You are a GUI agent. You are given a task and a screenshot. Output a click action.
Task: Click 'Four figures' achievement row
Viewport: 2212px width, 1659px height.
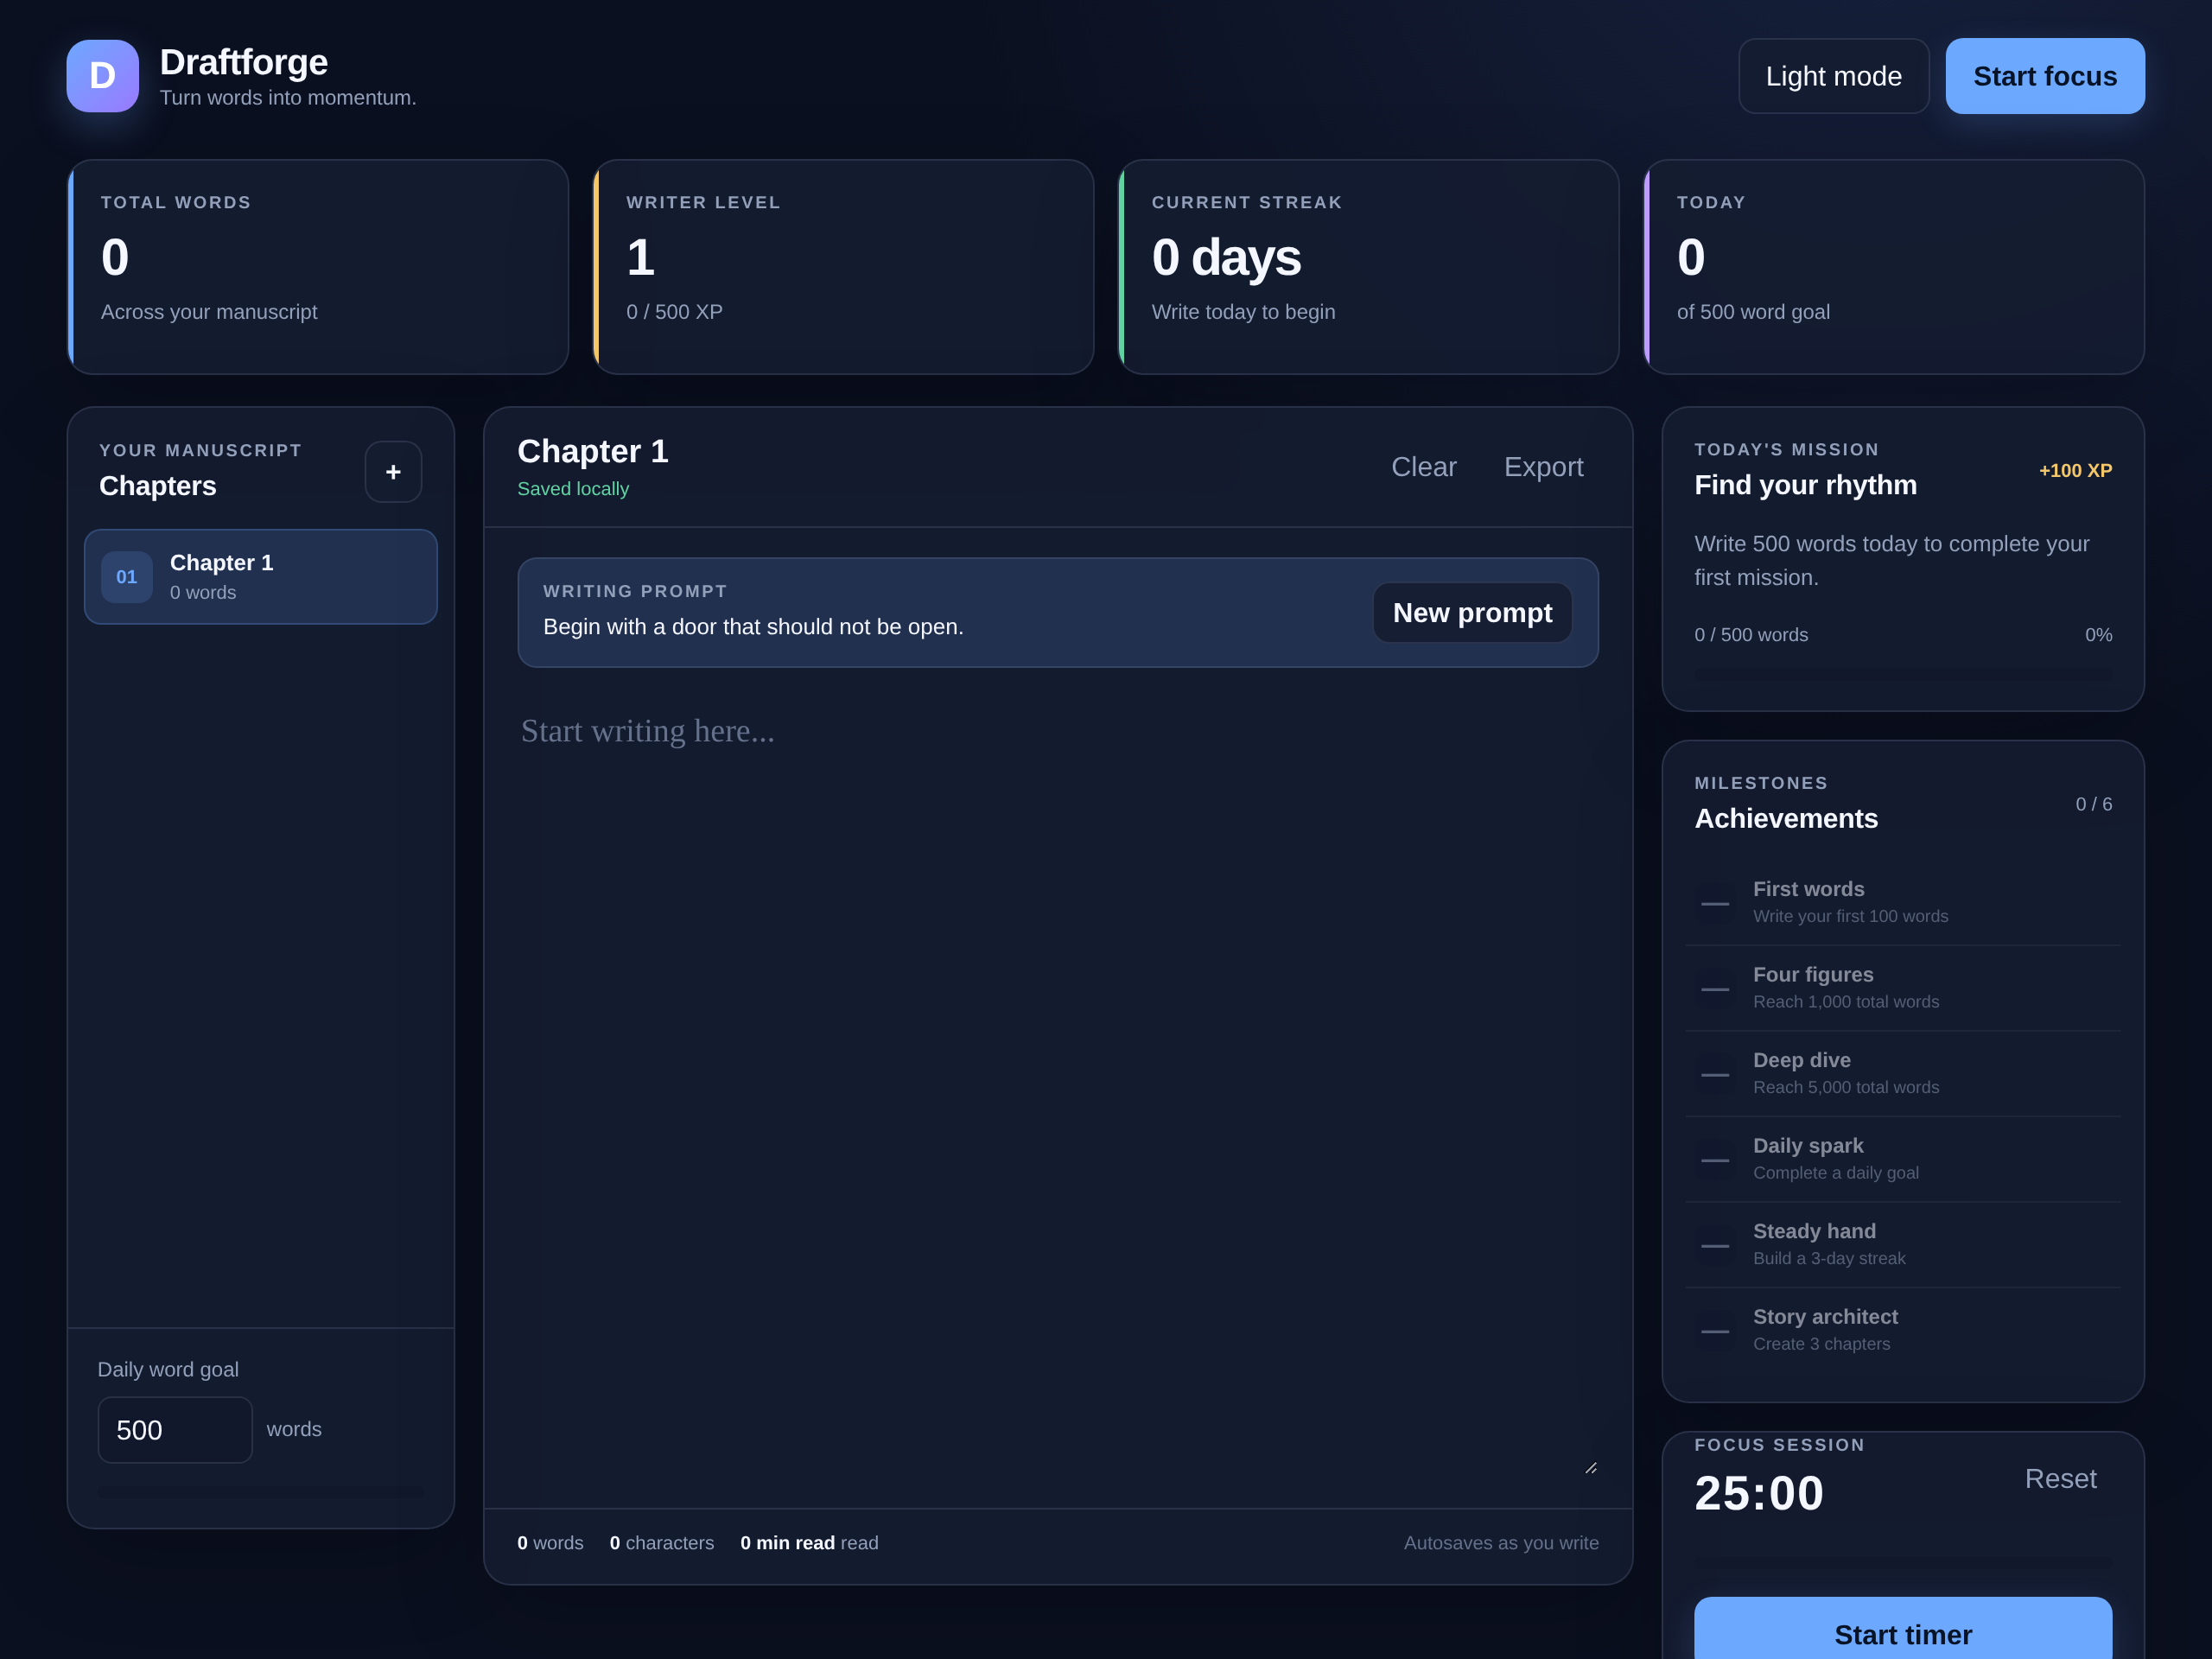pyautogui.click(x=1903, y=988)
